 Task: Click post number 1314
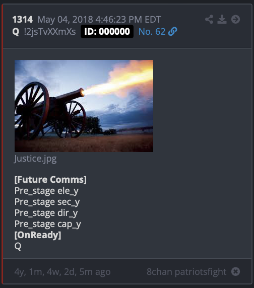coord(22,20)
